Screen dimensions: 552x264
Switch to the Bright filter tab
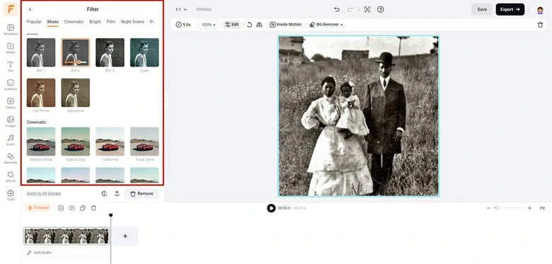click(x=96, y=22)
